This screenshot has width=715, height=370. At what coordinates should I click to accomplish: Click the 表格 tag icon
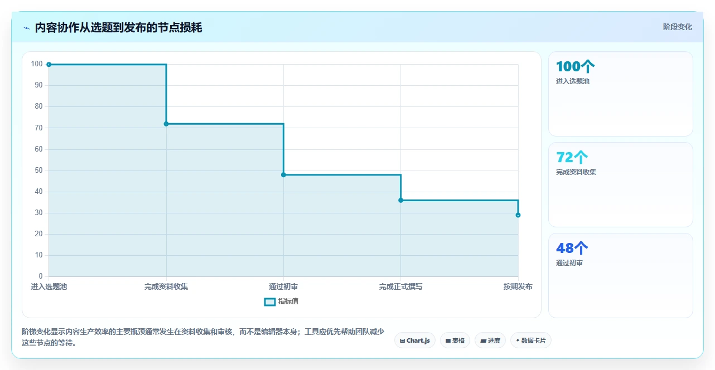[448, 340]
